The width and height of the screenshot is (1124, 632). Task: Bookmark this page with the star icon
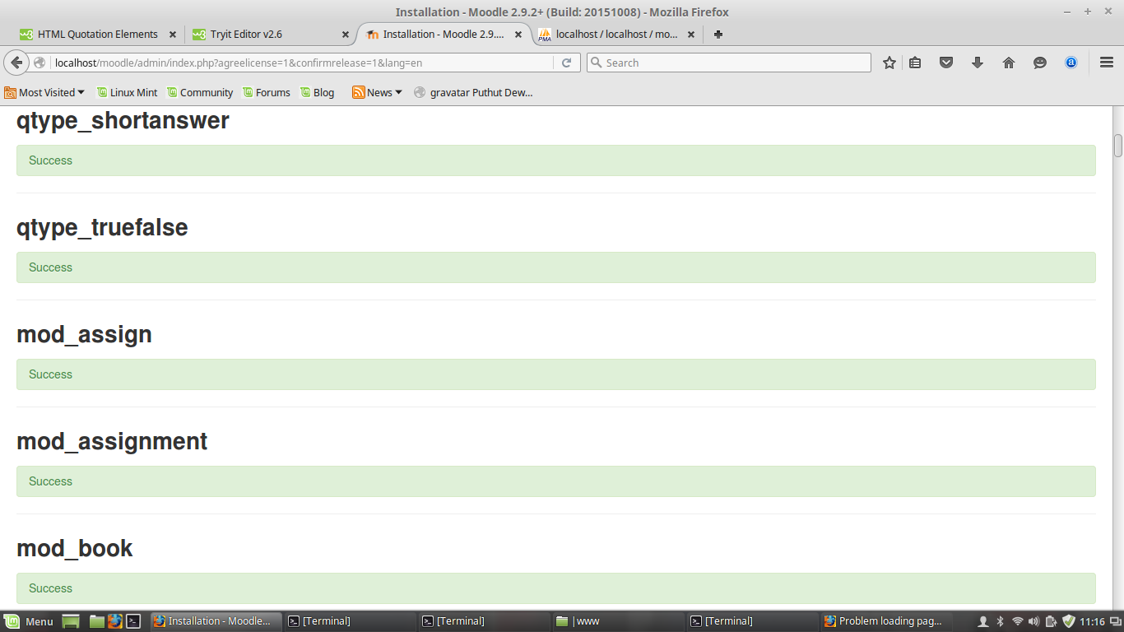(889, 63)
